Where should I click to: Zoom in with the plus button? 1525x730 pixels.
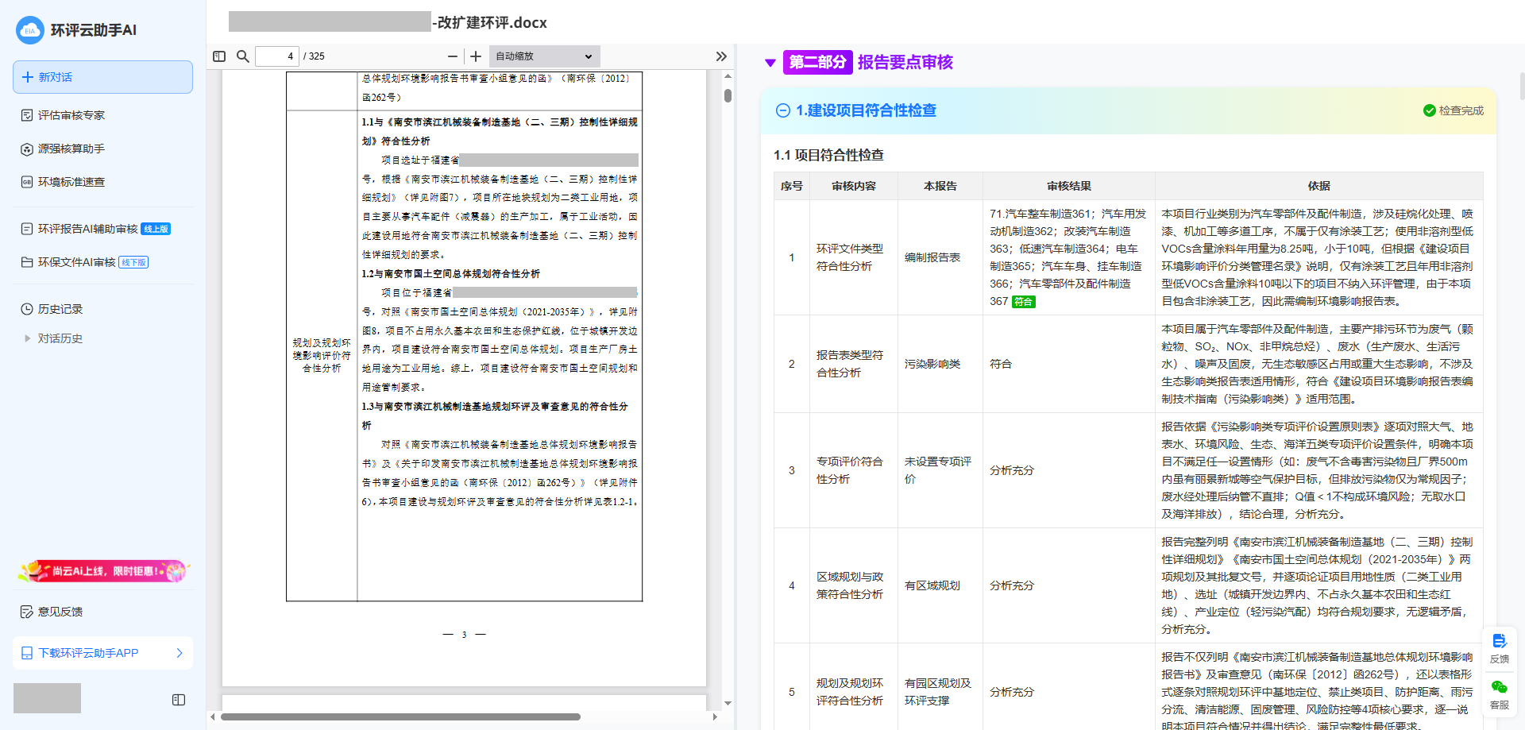476,56
